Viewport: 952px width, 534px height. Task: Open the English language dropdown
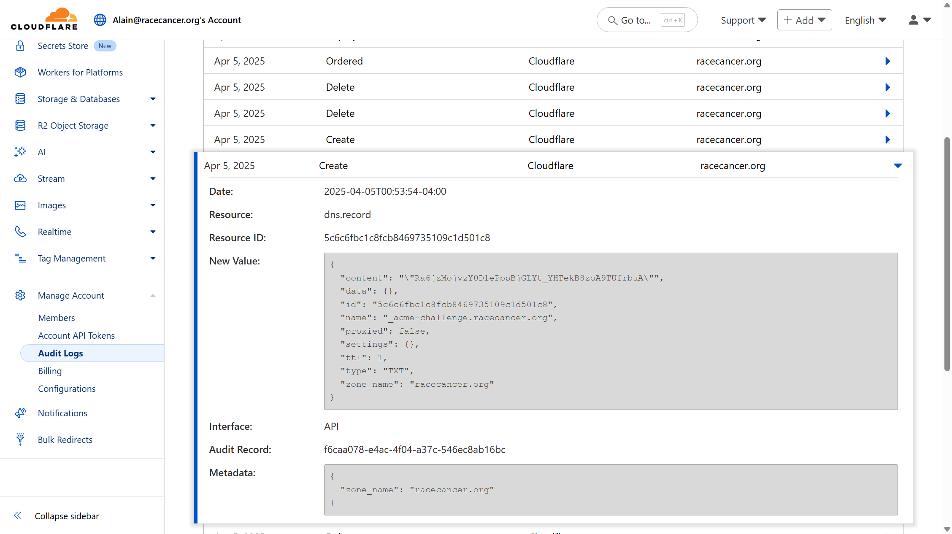coord(865,20)
